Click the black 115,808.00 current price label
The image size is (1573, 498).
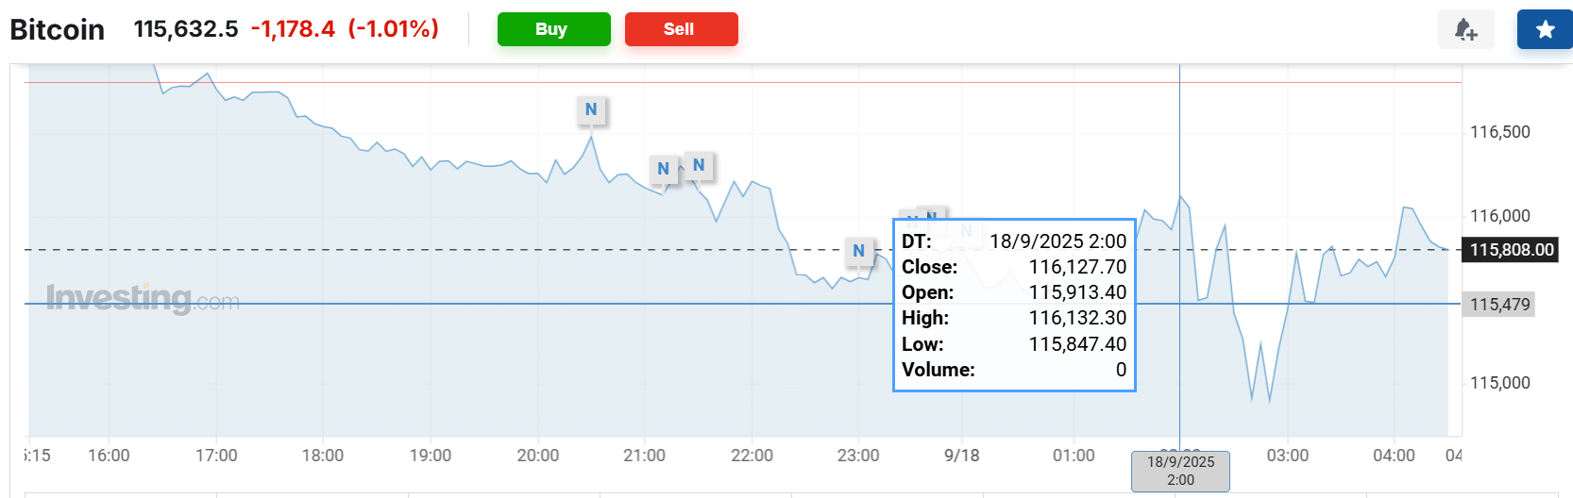coord(1511,250)
